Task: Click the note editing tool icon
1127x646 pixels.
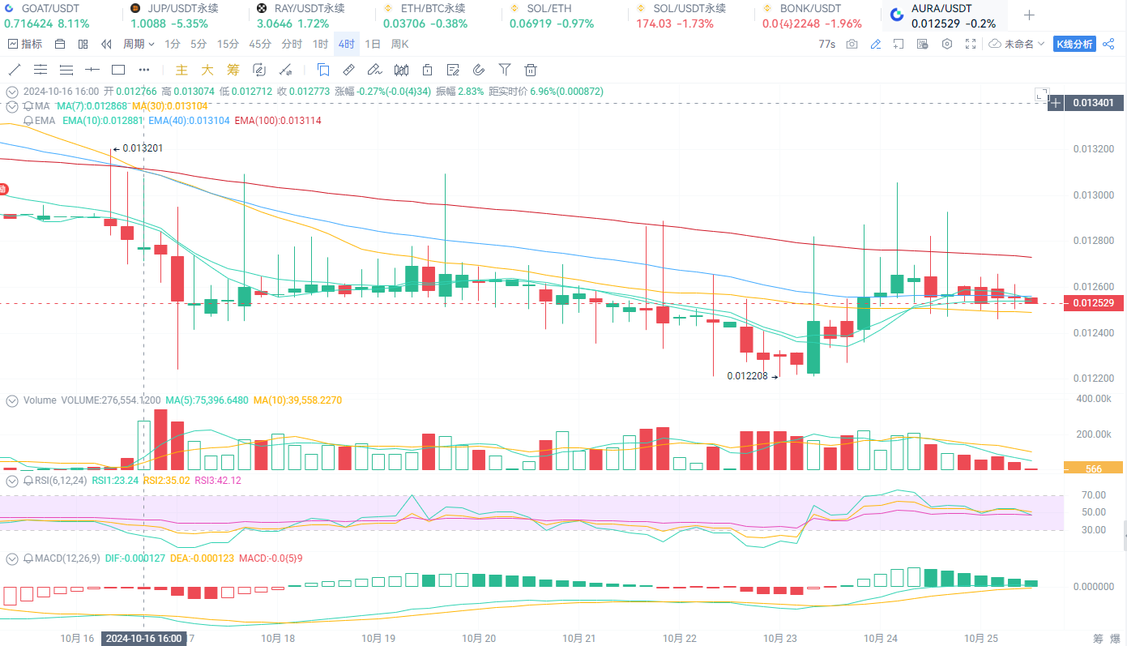Action: tap(453, 70)
